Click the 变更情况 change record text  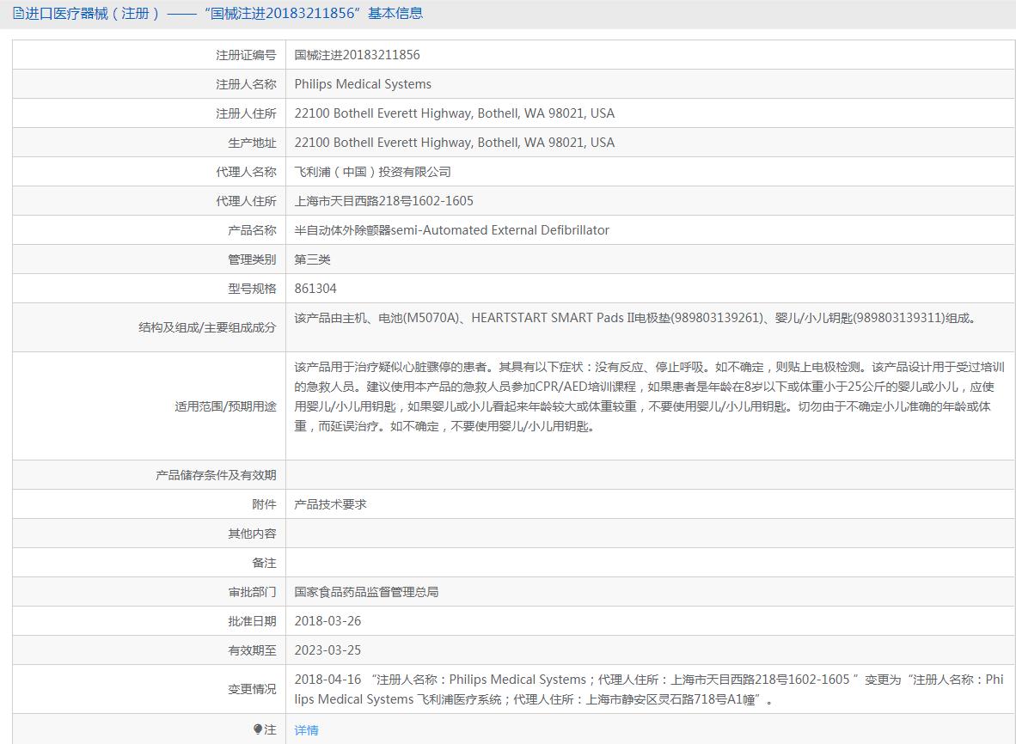pyautogui.click(x=649, y=689)
